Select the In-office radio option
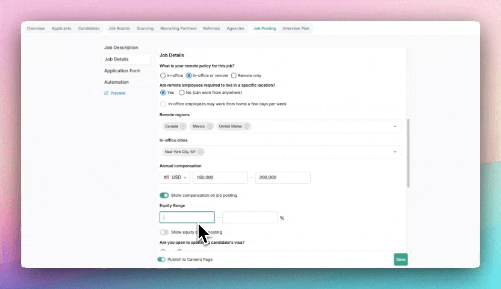501x289 pixels. pyautogui.click(x=163, y=76)
